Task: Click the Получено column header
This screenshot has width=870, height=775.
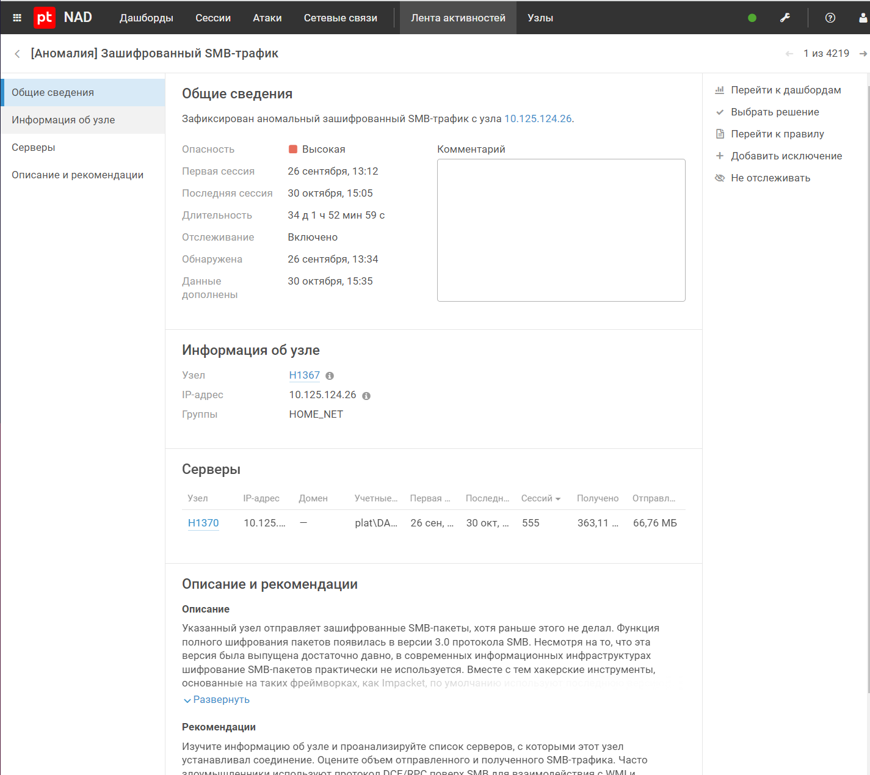Action: pyautogui.click(x=598, y=498)
